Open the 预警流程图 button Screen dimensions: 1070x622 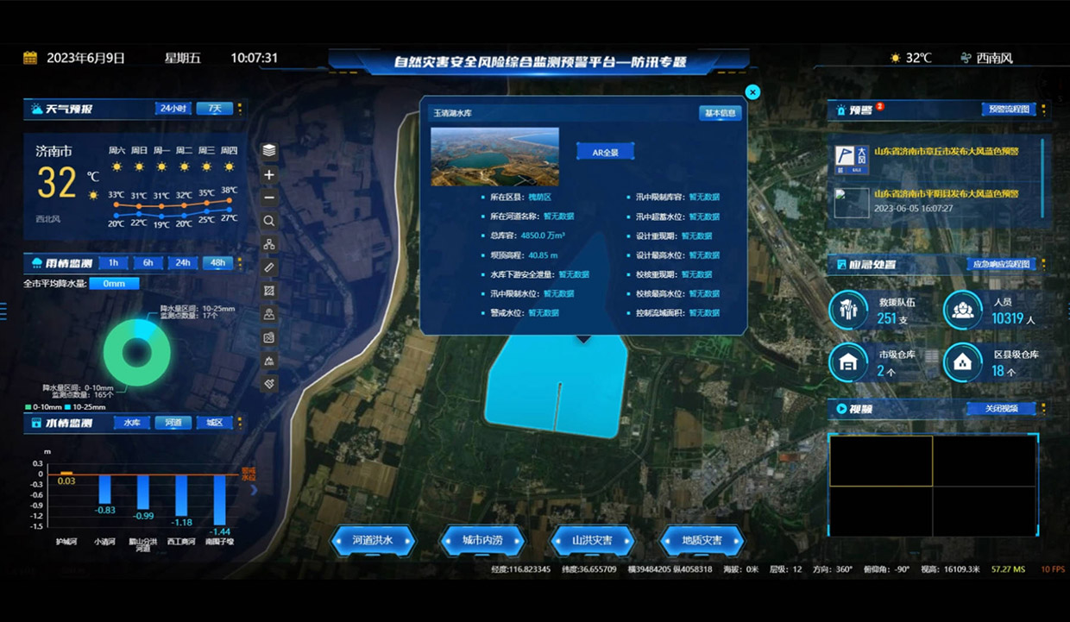pos(1008,110)
